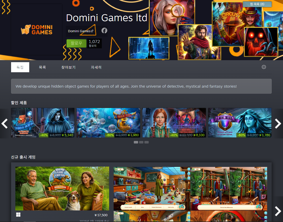Click the 신규 출시 게임 section heading

point(23,157)
